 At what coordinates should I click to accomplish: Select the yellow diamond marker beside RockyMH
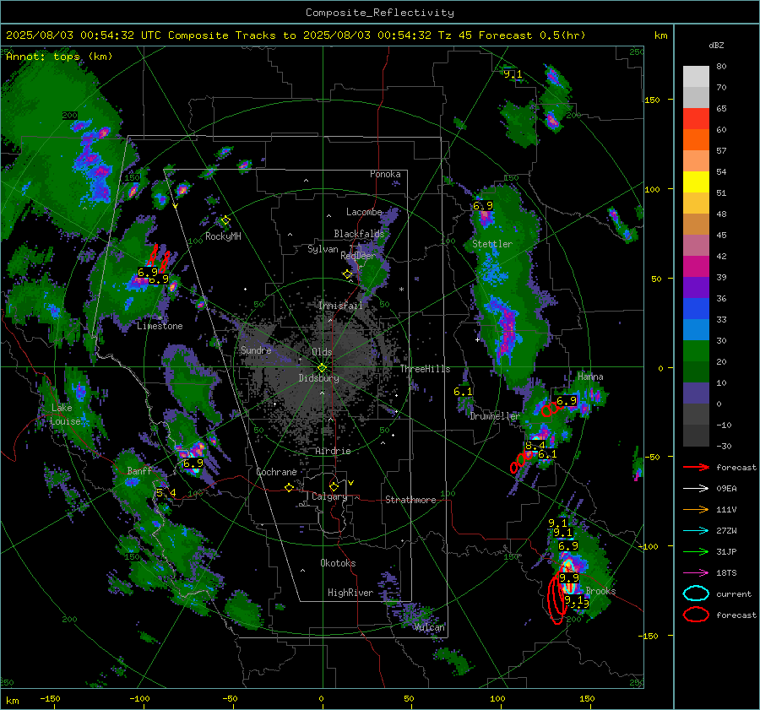225,220
